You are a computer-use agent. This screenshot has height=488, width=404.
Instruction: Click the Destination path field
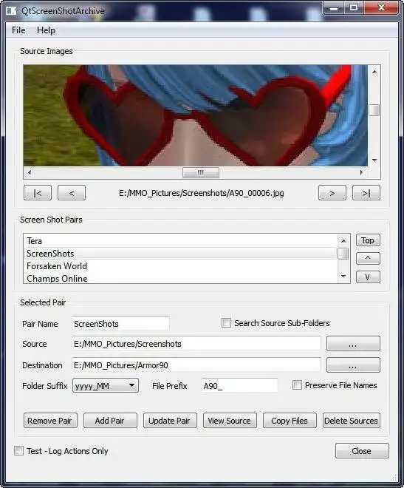pos(196,365)
